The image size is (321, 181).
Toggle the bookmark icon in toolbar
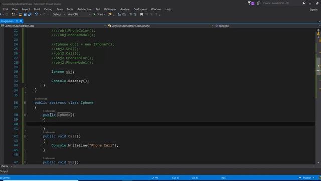click(x=141, y=14)
